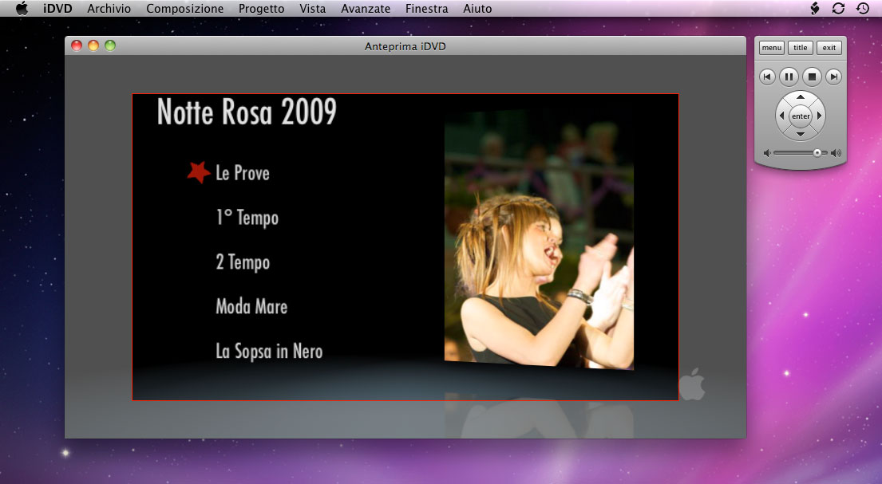Viewport: 882px width, 484px height.
Task: Open the Aiuto menu
Action: [x=477, y=9]
